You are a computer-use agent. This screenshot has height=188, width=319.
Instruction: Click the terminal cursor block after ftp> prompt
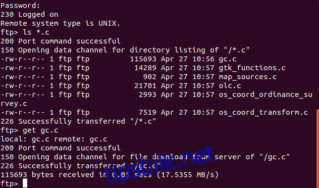pyautogui.click(x=25, y=183)
